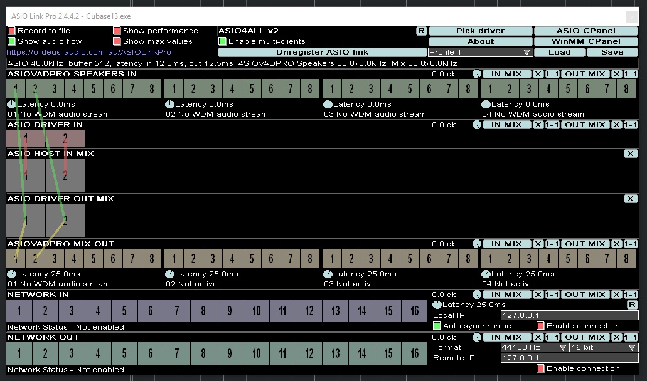Image resolution: width=647 pixels, height=381 pixels.
Task: Open the Profile 1 dropdown
Action: pyautogui.click(x=480, y=52)
